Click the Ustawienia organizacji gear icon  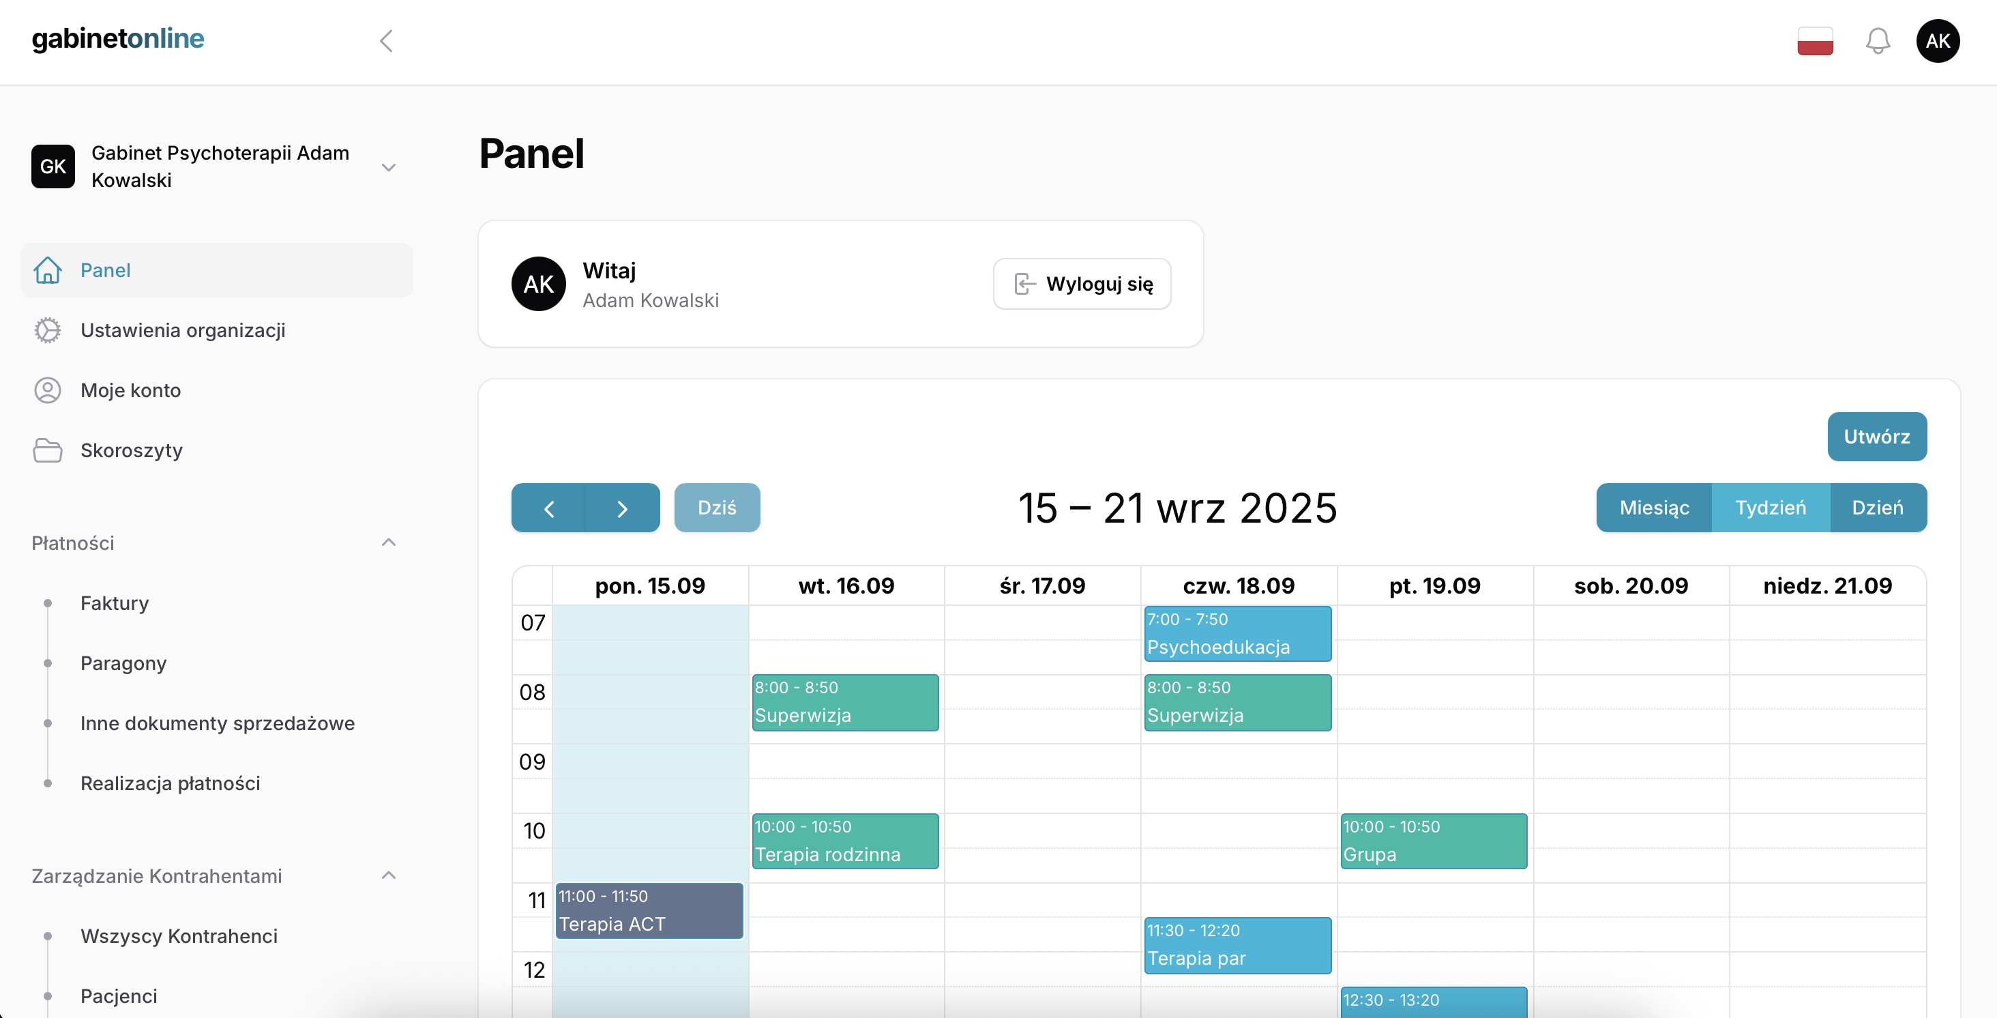[47, 330]
